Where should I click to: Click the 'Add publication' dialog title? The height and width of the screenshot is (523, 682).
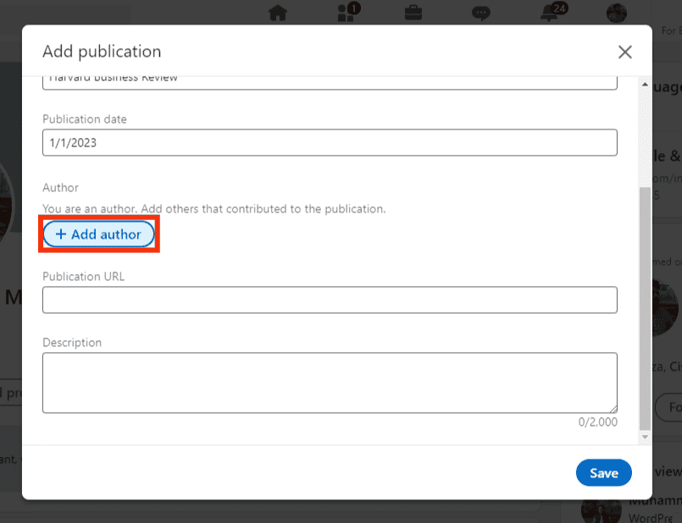[102, 52]
